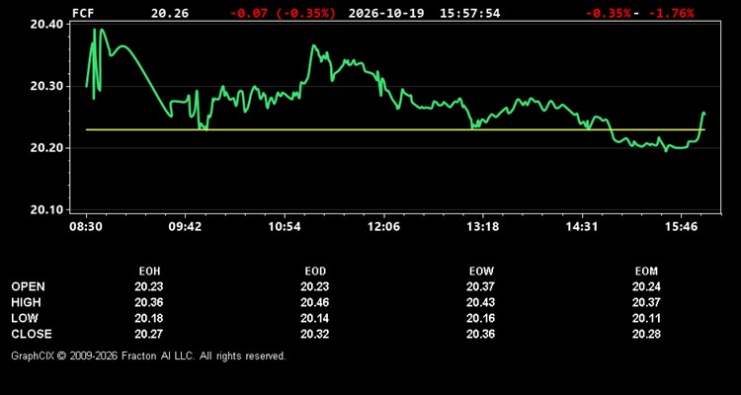
Task: Select the CLOSE row label
Action: point(32,334)
